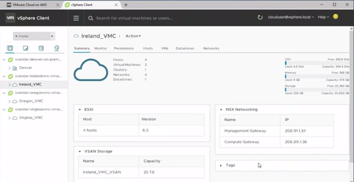This screenshot has width=354, height=182.
Task: Open the Datastores tab
Action: pyautogui.click(x=185, y=48)
